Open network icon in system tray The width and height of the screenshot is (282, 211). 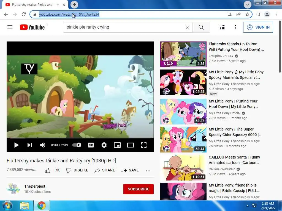(254, 206)
